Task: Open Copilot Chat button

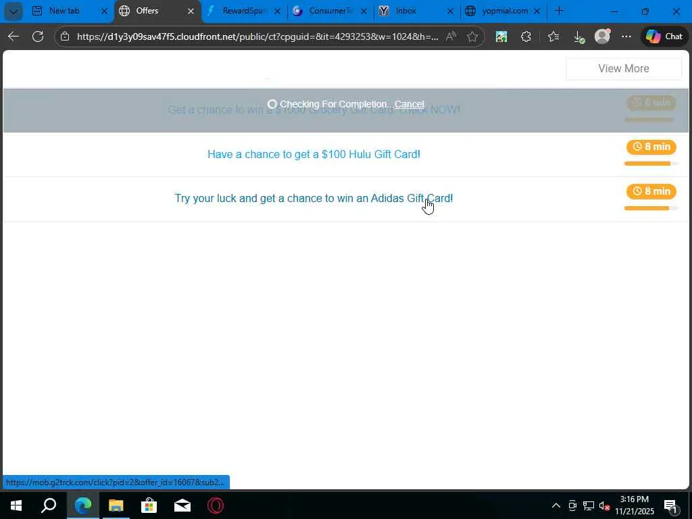Action: [664, 36]
